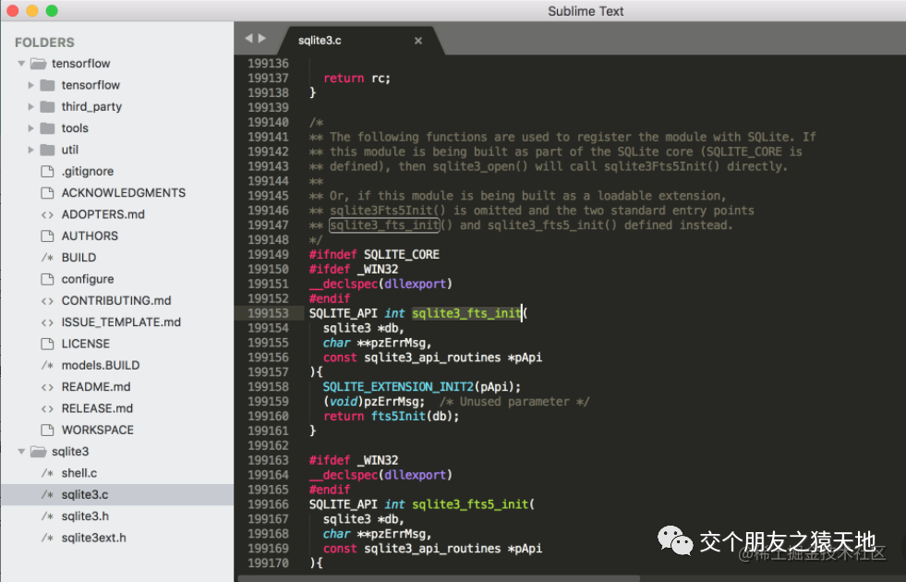Click the third_party folder name

click(x=91, y=106)
